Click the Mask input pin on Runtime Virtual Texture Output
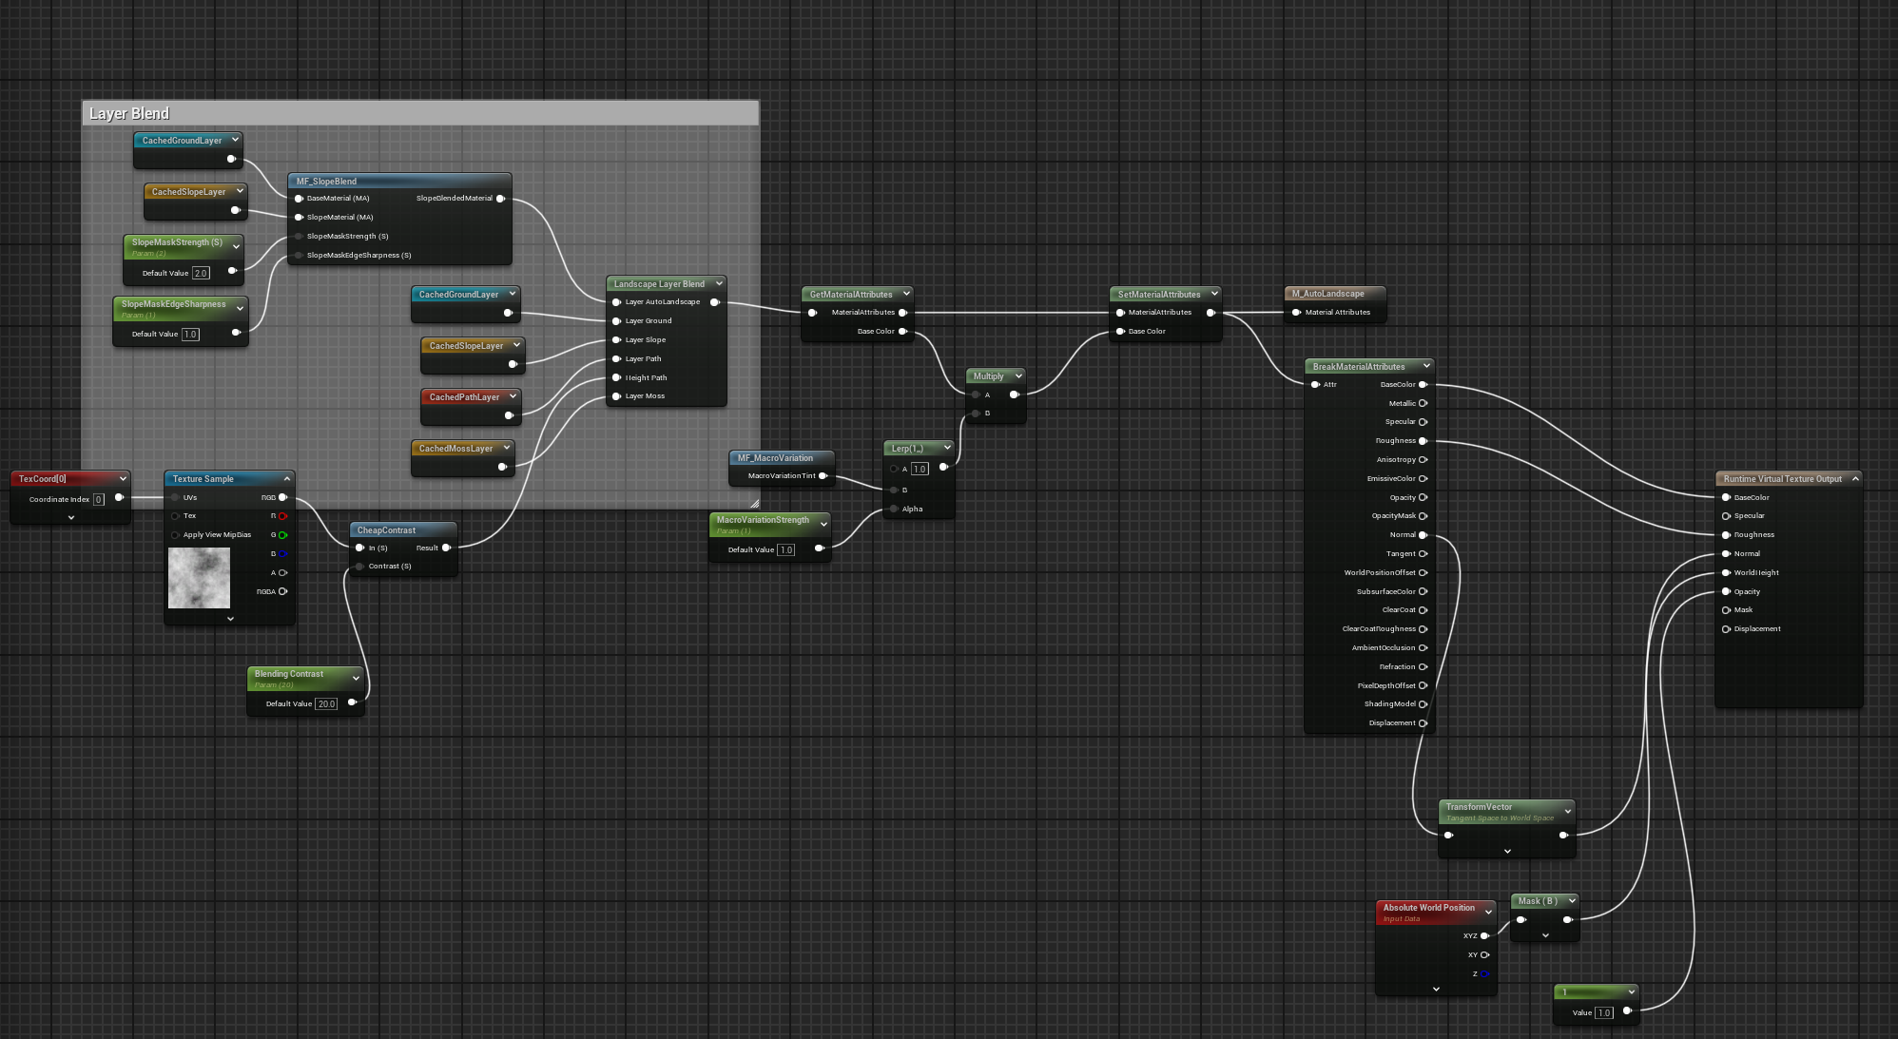The width and height of the screenshot is (1898, 1039). click(x=1726, y=610)
